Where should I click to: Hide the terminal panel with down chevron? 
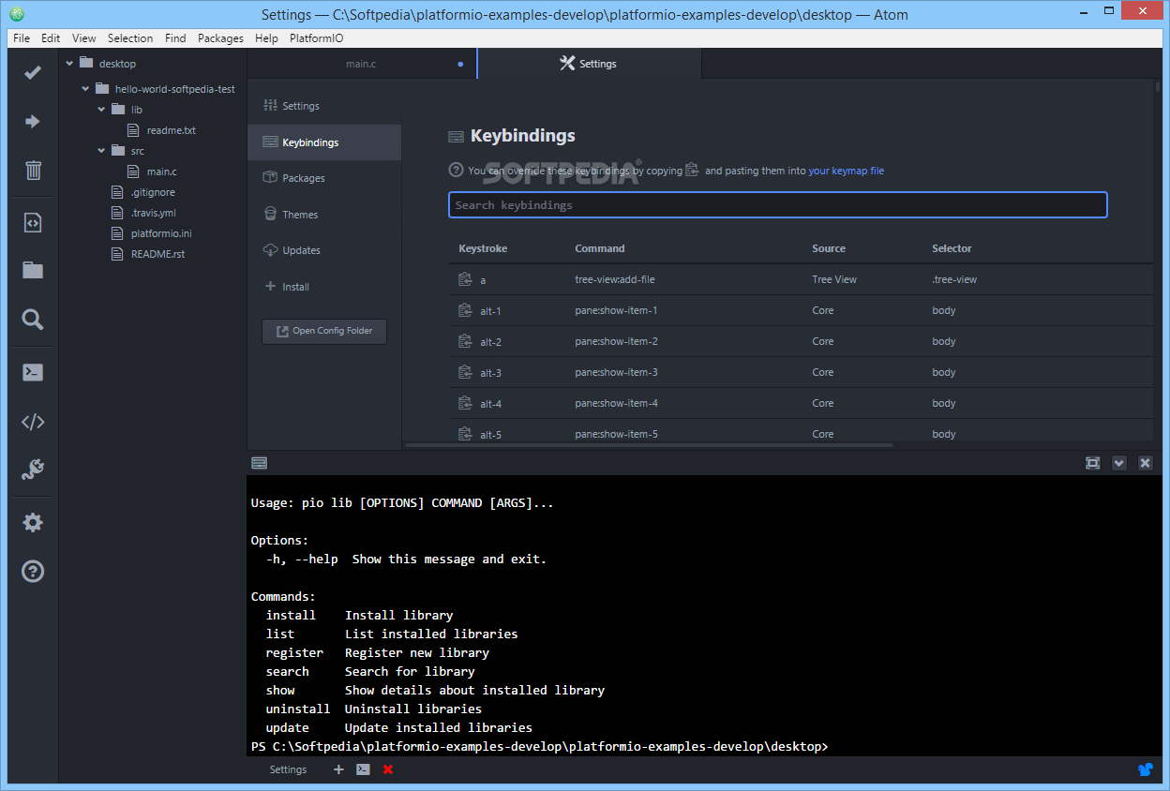[1118, 463]
